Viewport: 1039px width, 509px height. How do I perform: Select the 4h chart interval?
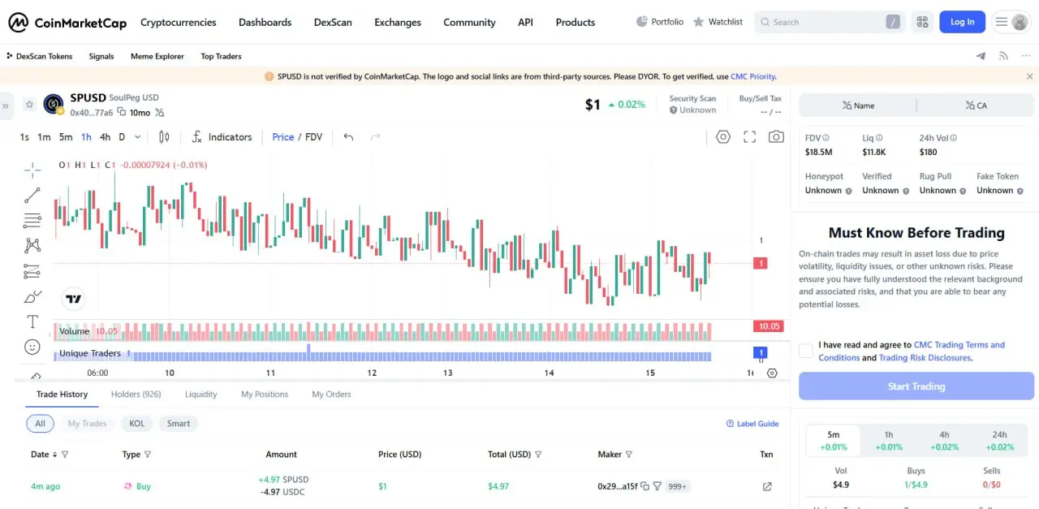click(x=105, y=137)
